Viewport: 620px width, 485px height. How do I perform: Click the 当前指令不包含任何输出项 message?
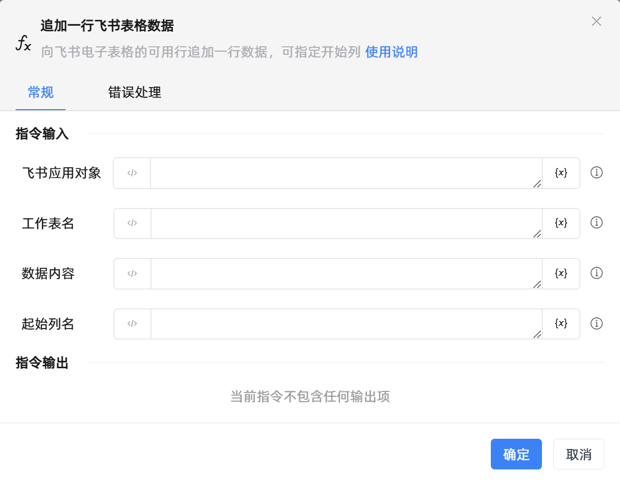(310, 396)
